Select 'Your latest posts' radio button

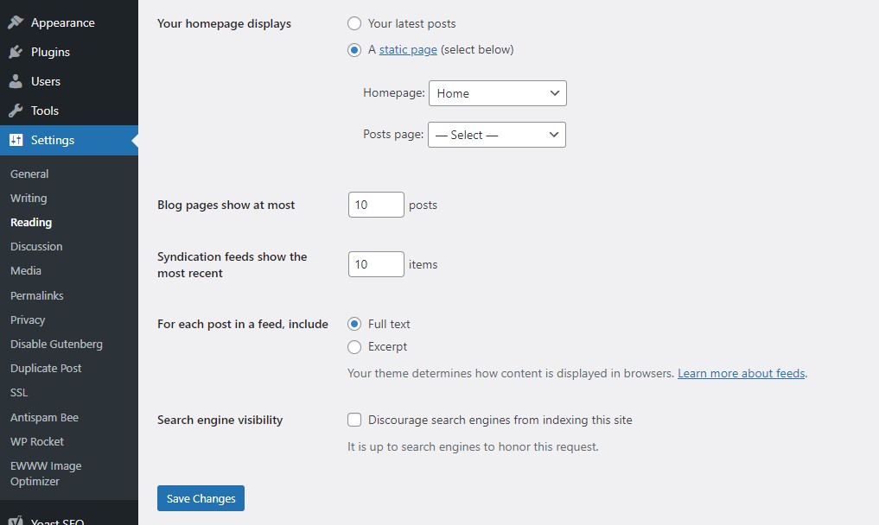354,23
